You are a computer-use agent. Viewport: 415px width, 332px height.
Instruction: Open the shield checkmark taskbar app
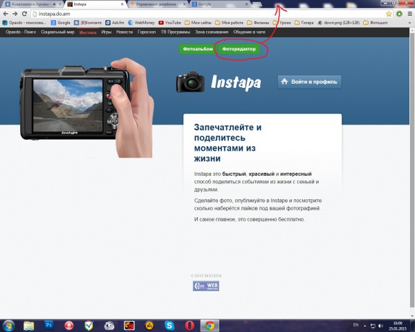tap(89, 325)
